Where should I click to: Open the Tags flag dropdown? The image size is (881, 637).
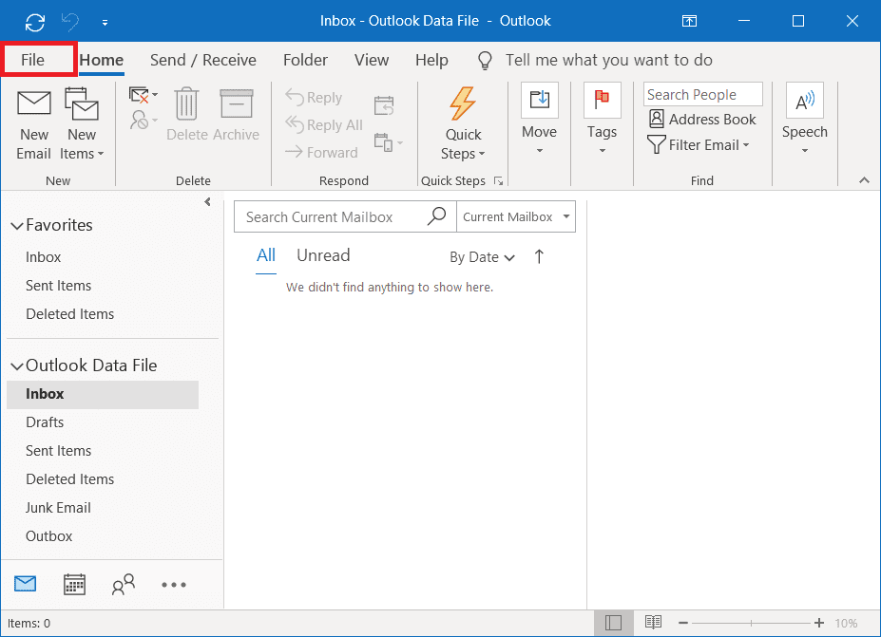coord(602,120)
